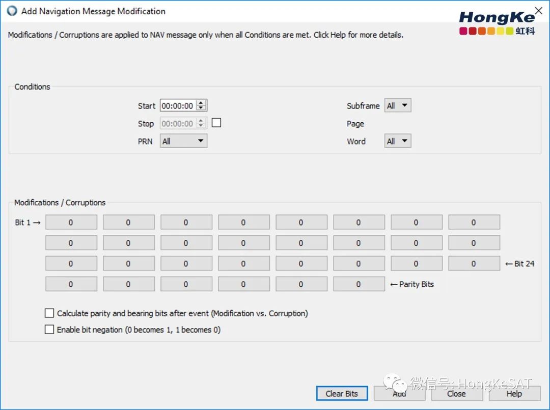
Task: Toggle the third parity bit button
Action: 186,284
